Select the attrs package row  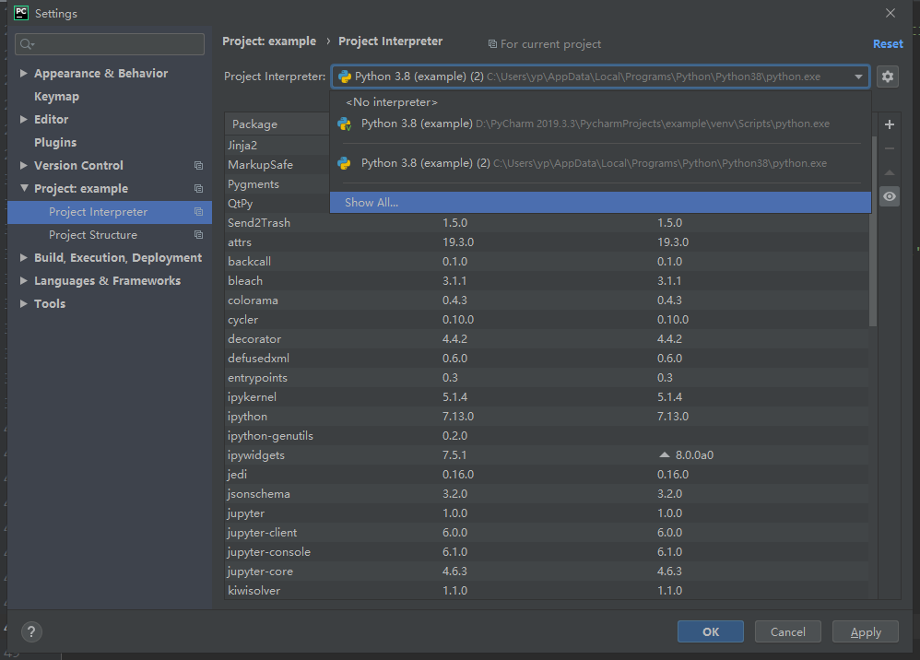tap(547, 242)
